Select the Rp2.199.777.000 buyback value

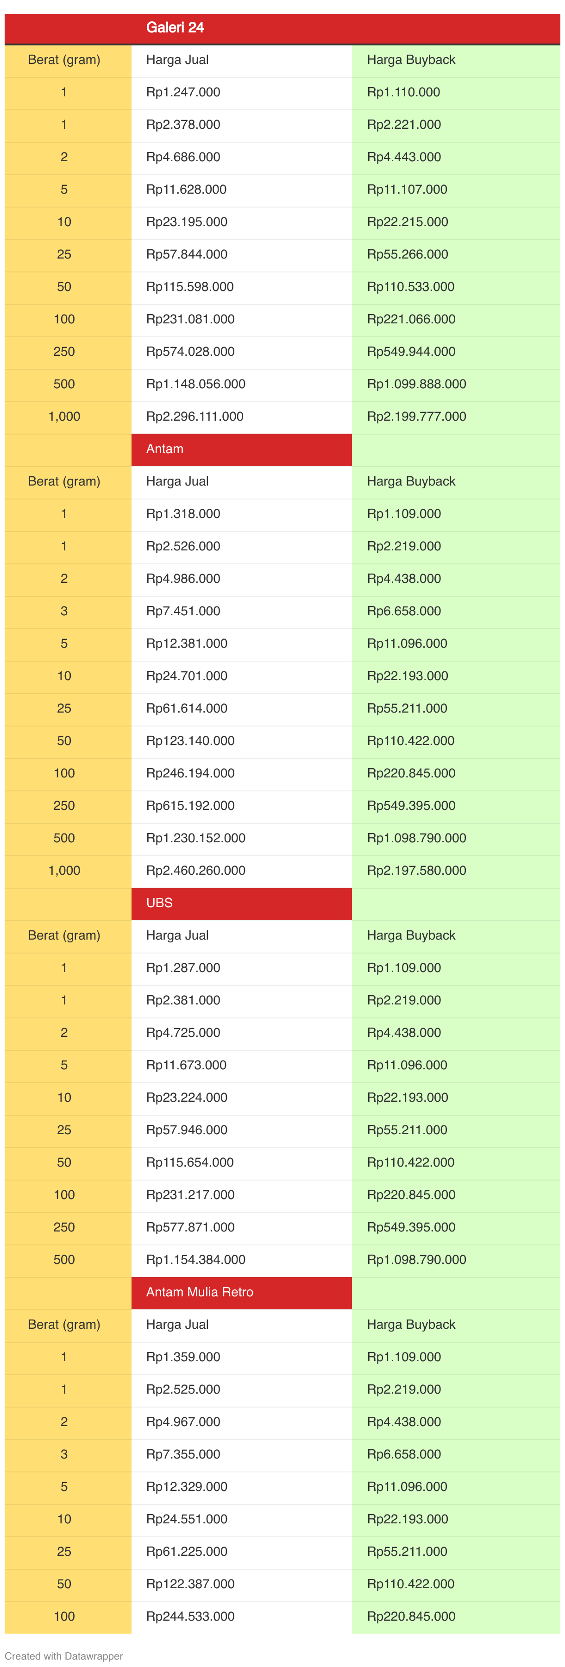tap(416, 417)
